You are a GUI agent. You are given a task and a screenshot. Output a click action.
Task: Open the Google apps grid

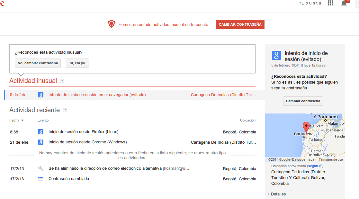(x=331, y=3)
